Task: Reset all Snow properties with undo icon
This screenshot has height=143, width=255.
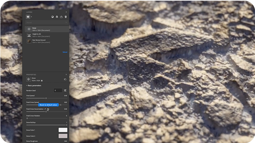Action: coord(65,79)
